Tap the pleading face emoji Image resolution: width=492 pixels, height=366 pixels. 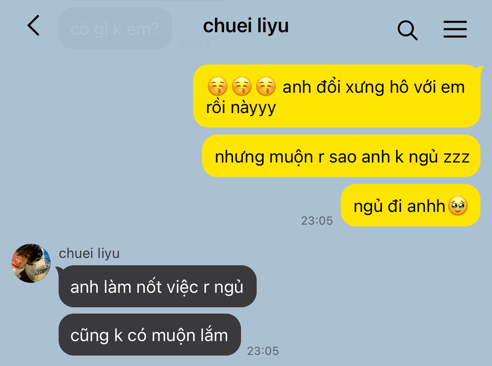(x=458, y=206)
